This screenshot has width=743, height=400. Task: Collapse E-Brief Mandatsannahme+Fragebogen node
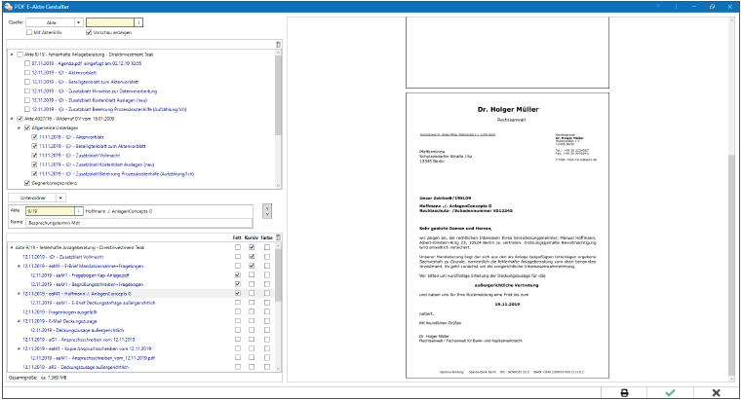(19, 266)
